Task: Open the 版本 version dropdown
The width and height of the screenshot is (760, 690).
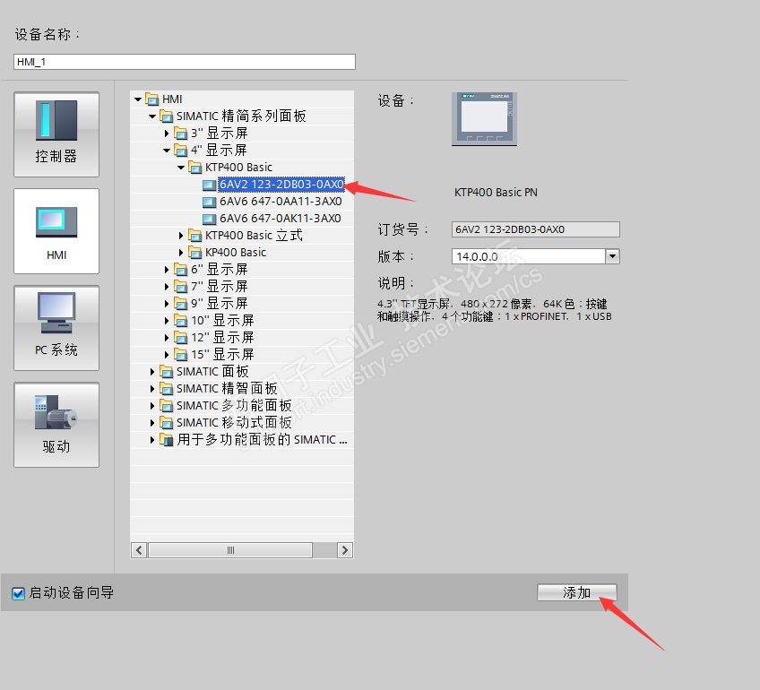Action: [613, 256]
